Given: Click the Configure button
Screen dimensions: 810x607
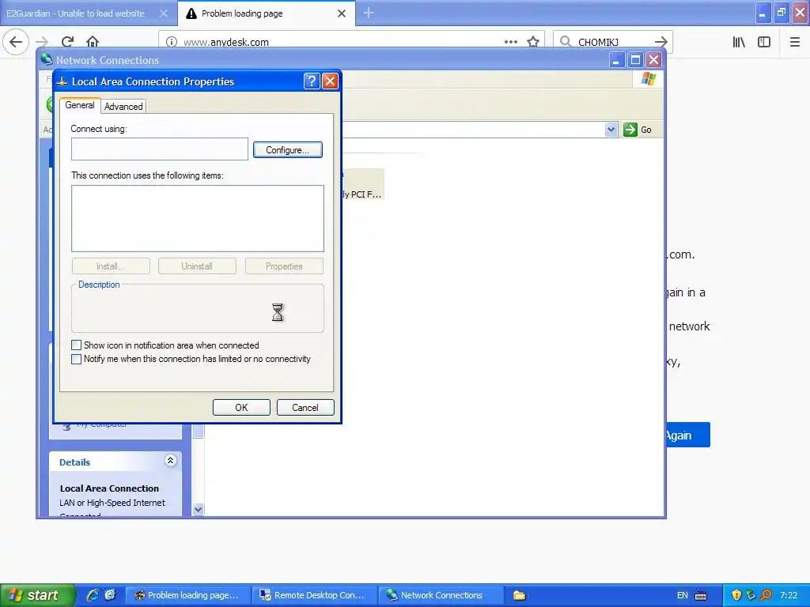Looking at the screenshot, I should click(288, 149).
